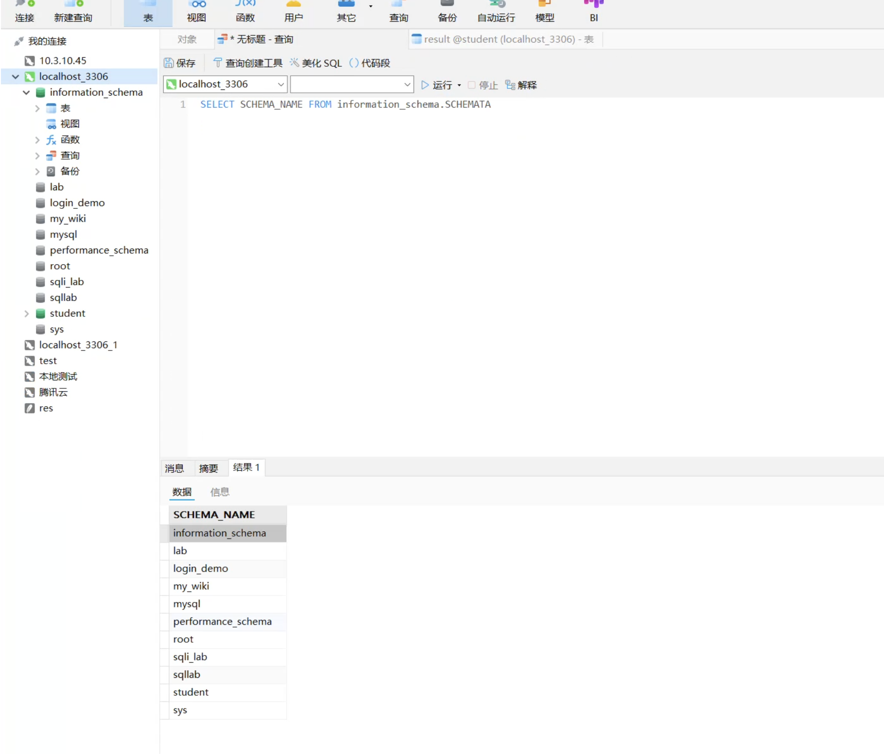Open the 查询创建工具 query builder
This screenshot has width=884, height=754.
point(248,63)
